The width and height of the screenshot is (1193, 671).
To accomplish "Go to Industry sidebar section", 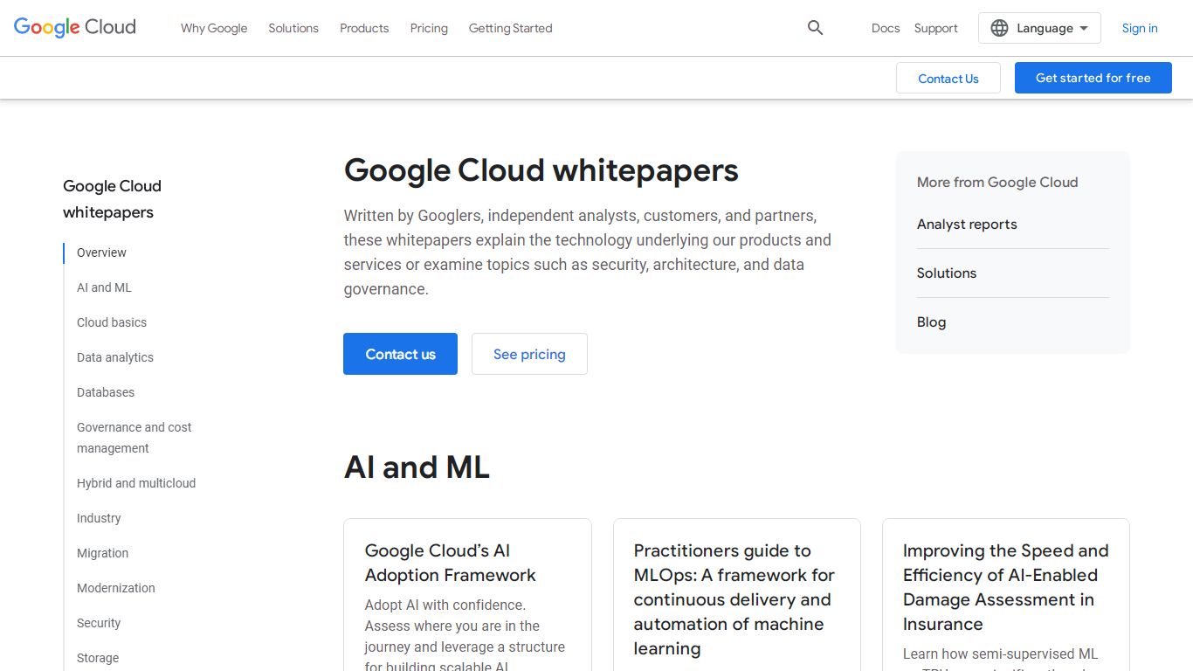I will tap(99, 518).
